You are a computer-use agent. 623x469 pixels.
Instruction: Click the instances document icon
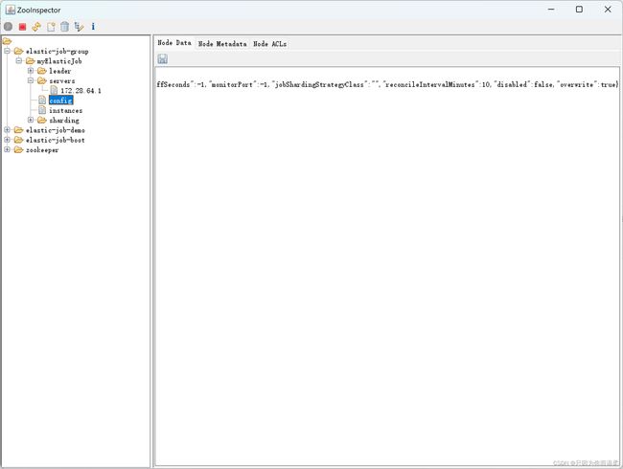[42, 110]
